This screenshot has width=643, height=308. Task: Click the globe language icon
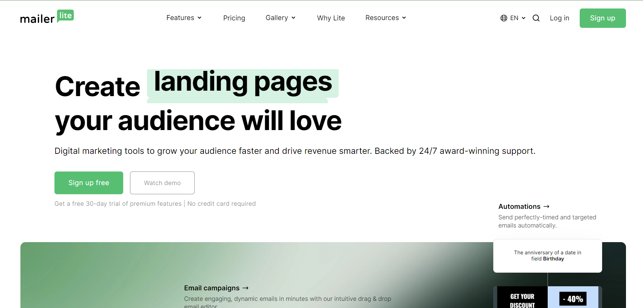tap(504, 18)
